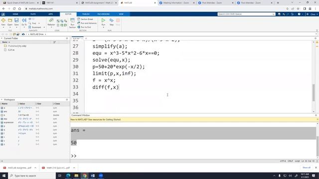Expand Refactor dropdown arrow
Image resolution: width=319 pixels, height=179 pixels.
[51, 27]
